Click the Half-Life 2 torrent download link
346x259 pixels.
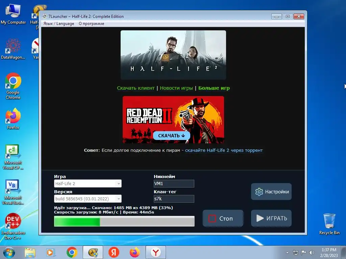coord(224,150)
